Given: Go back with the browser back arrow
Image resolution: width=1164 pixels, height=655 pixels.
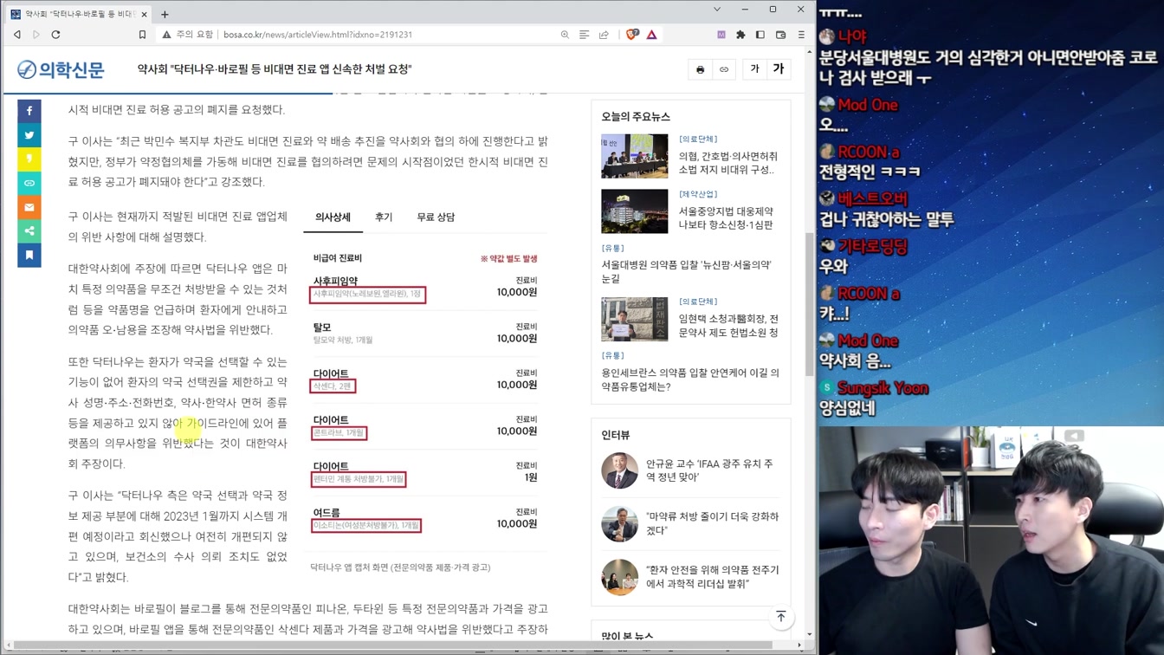Looking at the screenshot, I should pos(17,35).
